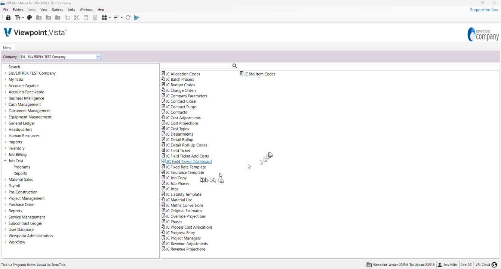Click the sort lines icon
Viewport: 501px width, 269px height.
point(116,18)
